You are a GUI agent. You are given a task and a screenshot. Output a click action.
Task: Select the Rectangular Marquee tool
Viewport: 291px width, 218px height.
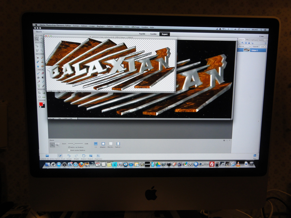click(x=41, y=46)
